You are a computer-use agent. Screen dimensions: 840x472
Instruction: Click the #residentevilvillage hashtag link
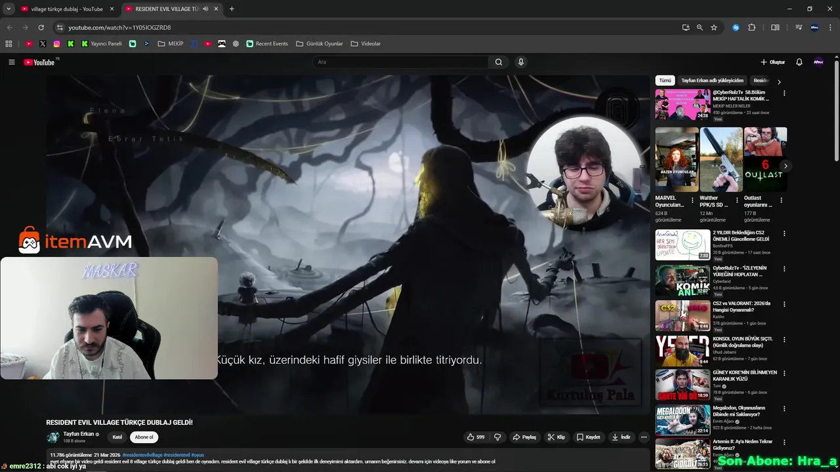point(142,455)
